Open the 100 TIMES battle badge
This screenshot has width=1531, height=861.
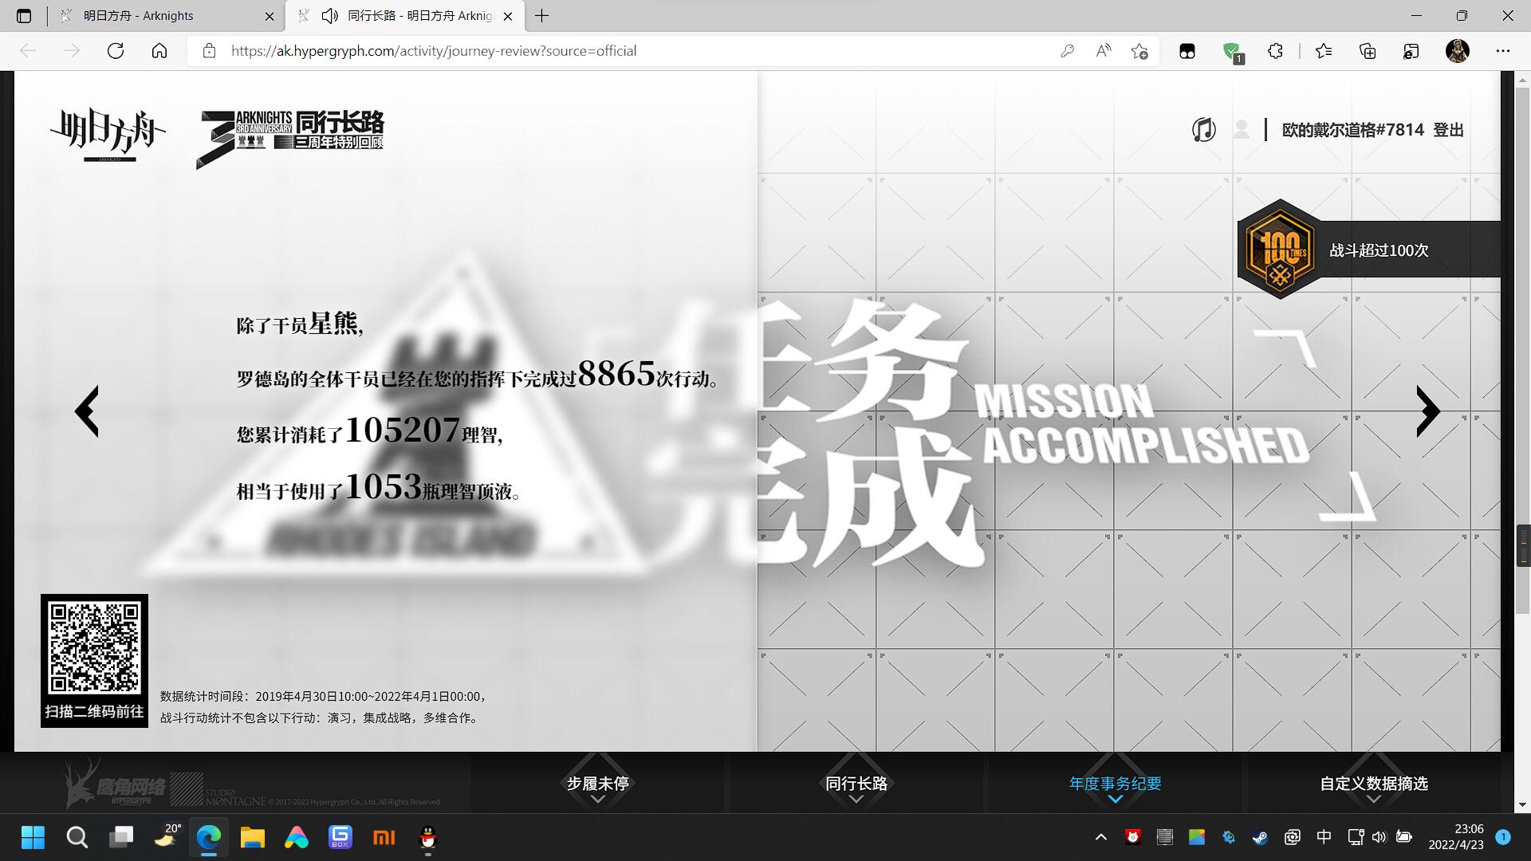(1280, 250)
